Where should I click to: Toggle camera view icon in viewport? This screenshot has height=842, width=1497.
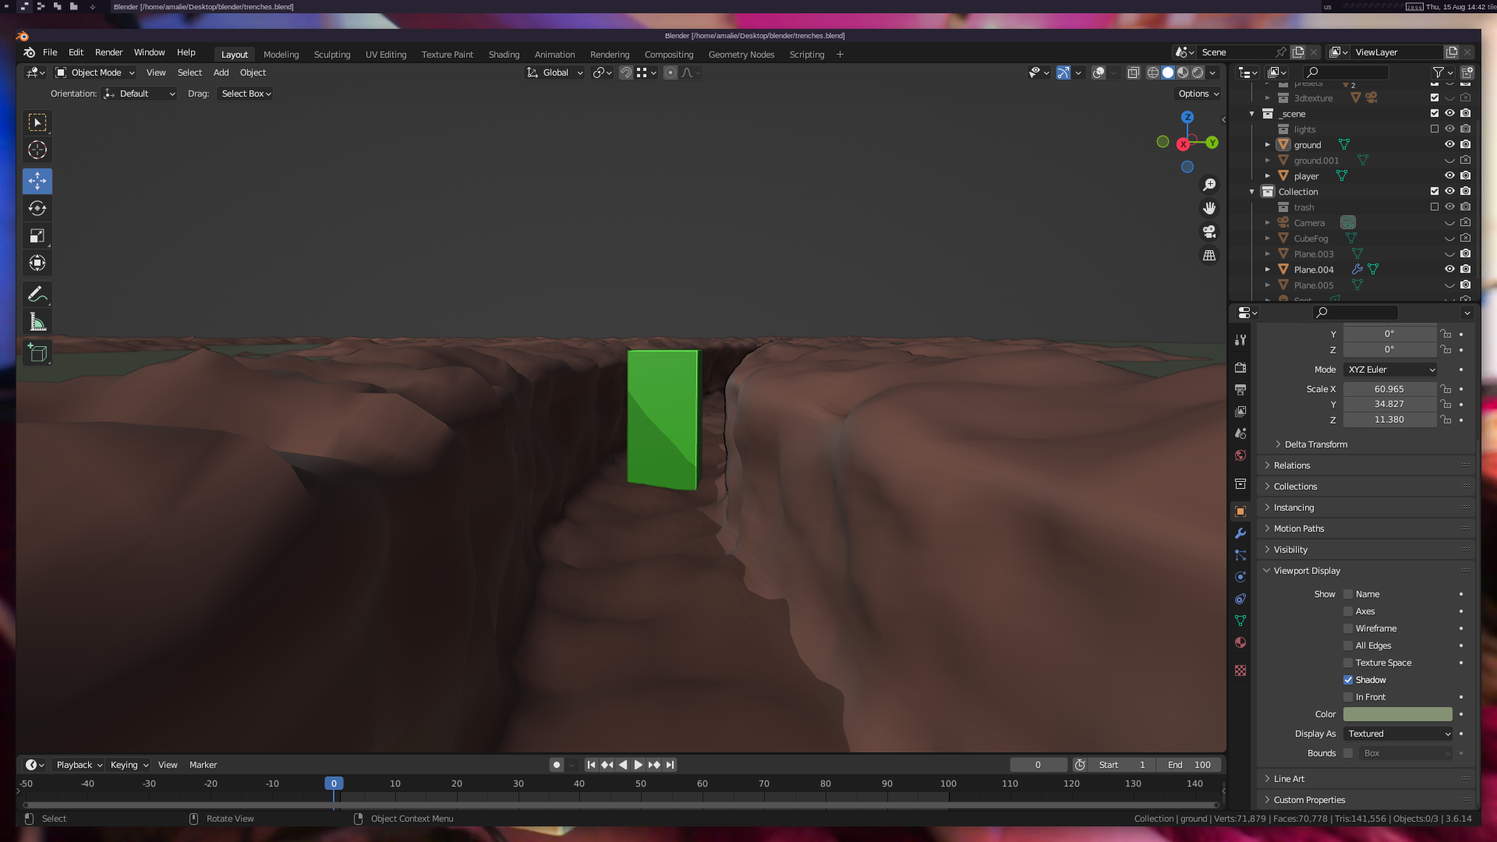pyautogui.click(x=1209, y=232)
